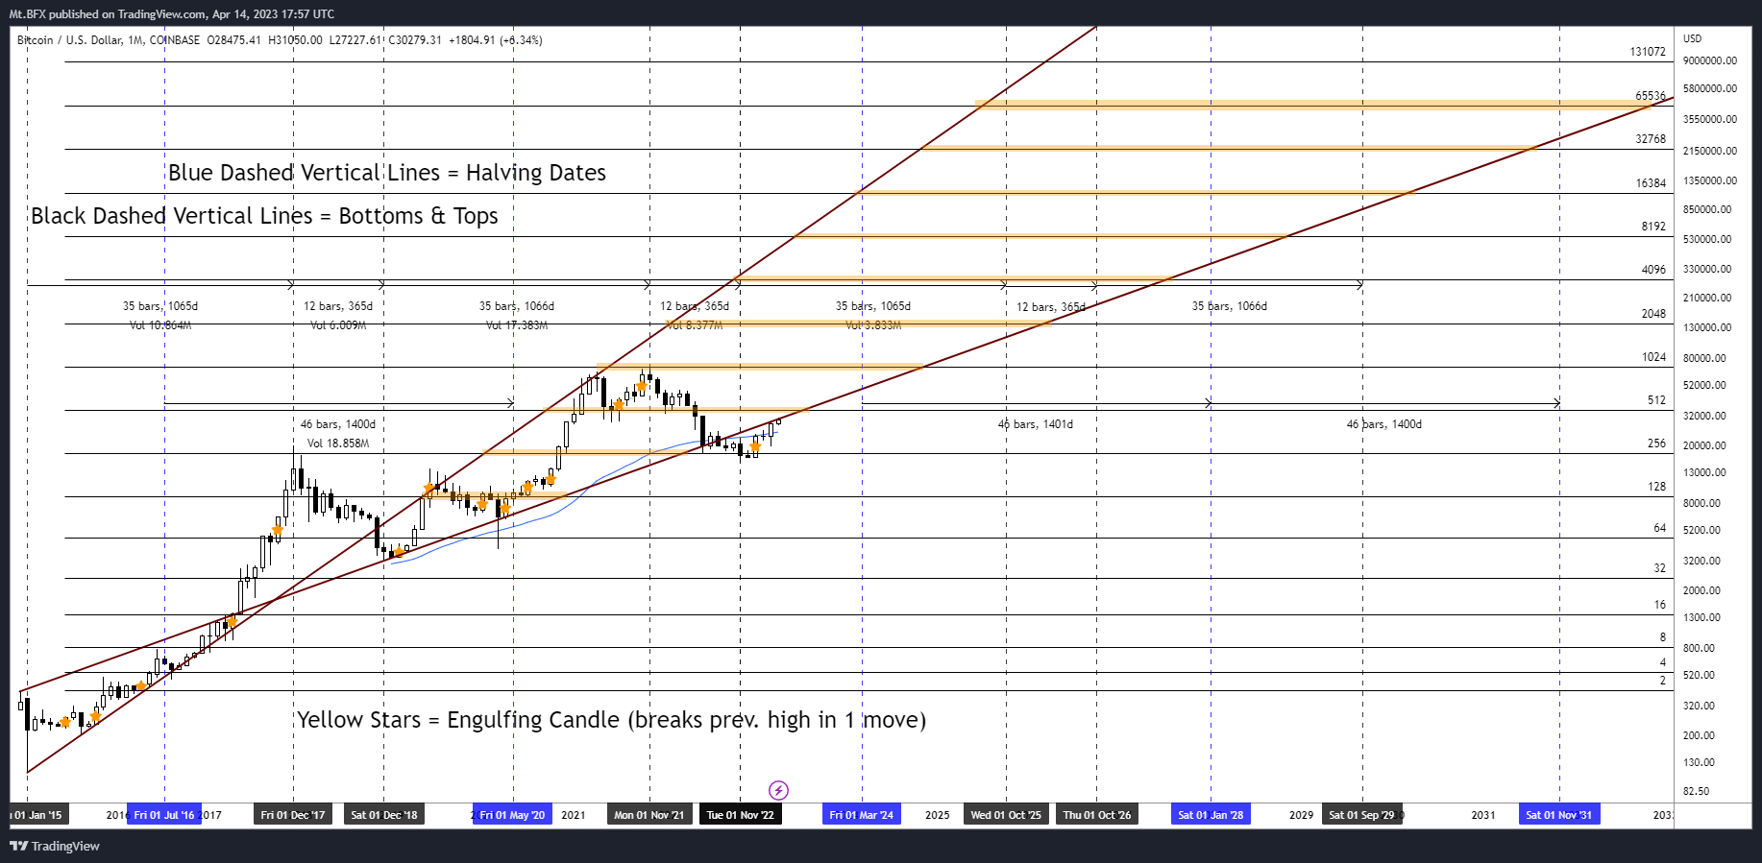1762x863 pixels.
Task: Select the Bitcoin / U.S. Dollar symbol title
Action: (x=70, y=40)
